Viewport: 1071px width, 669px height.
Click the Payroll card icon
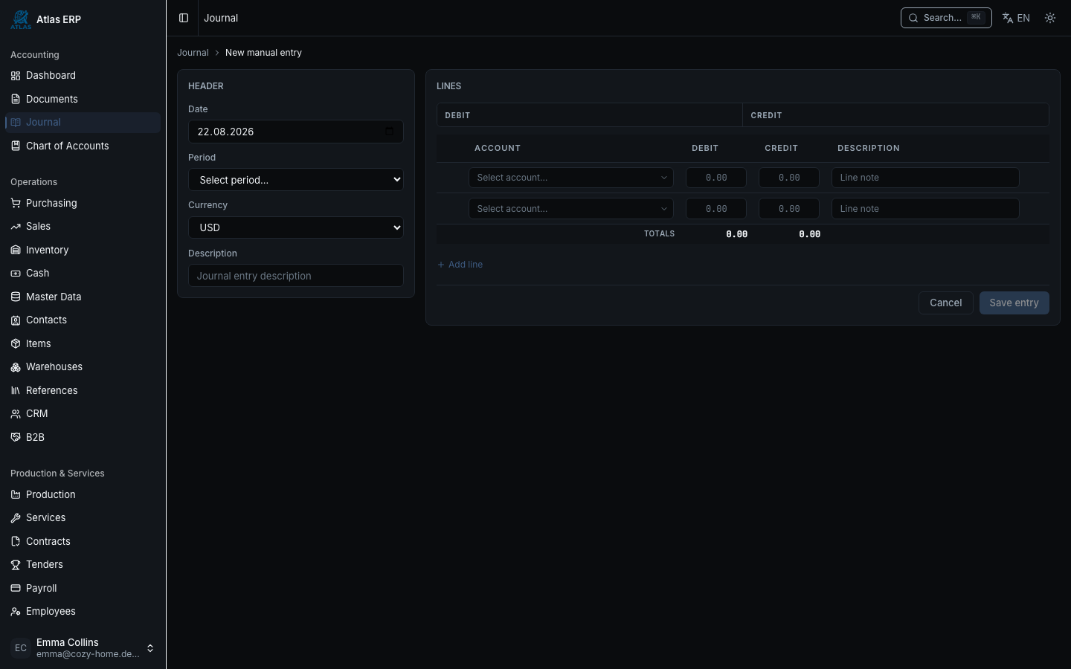(x=16, y=588)
